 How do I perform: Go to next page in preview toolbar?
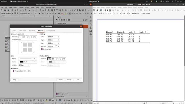tap(115, 14)
